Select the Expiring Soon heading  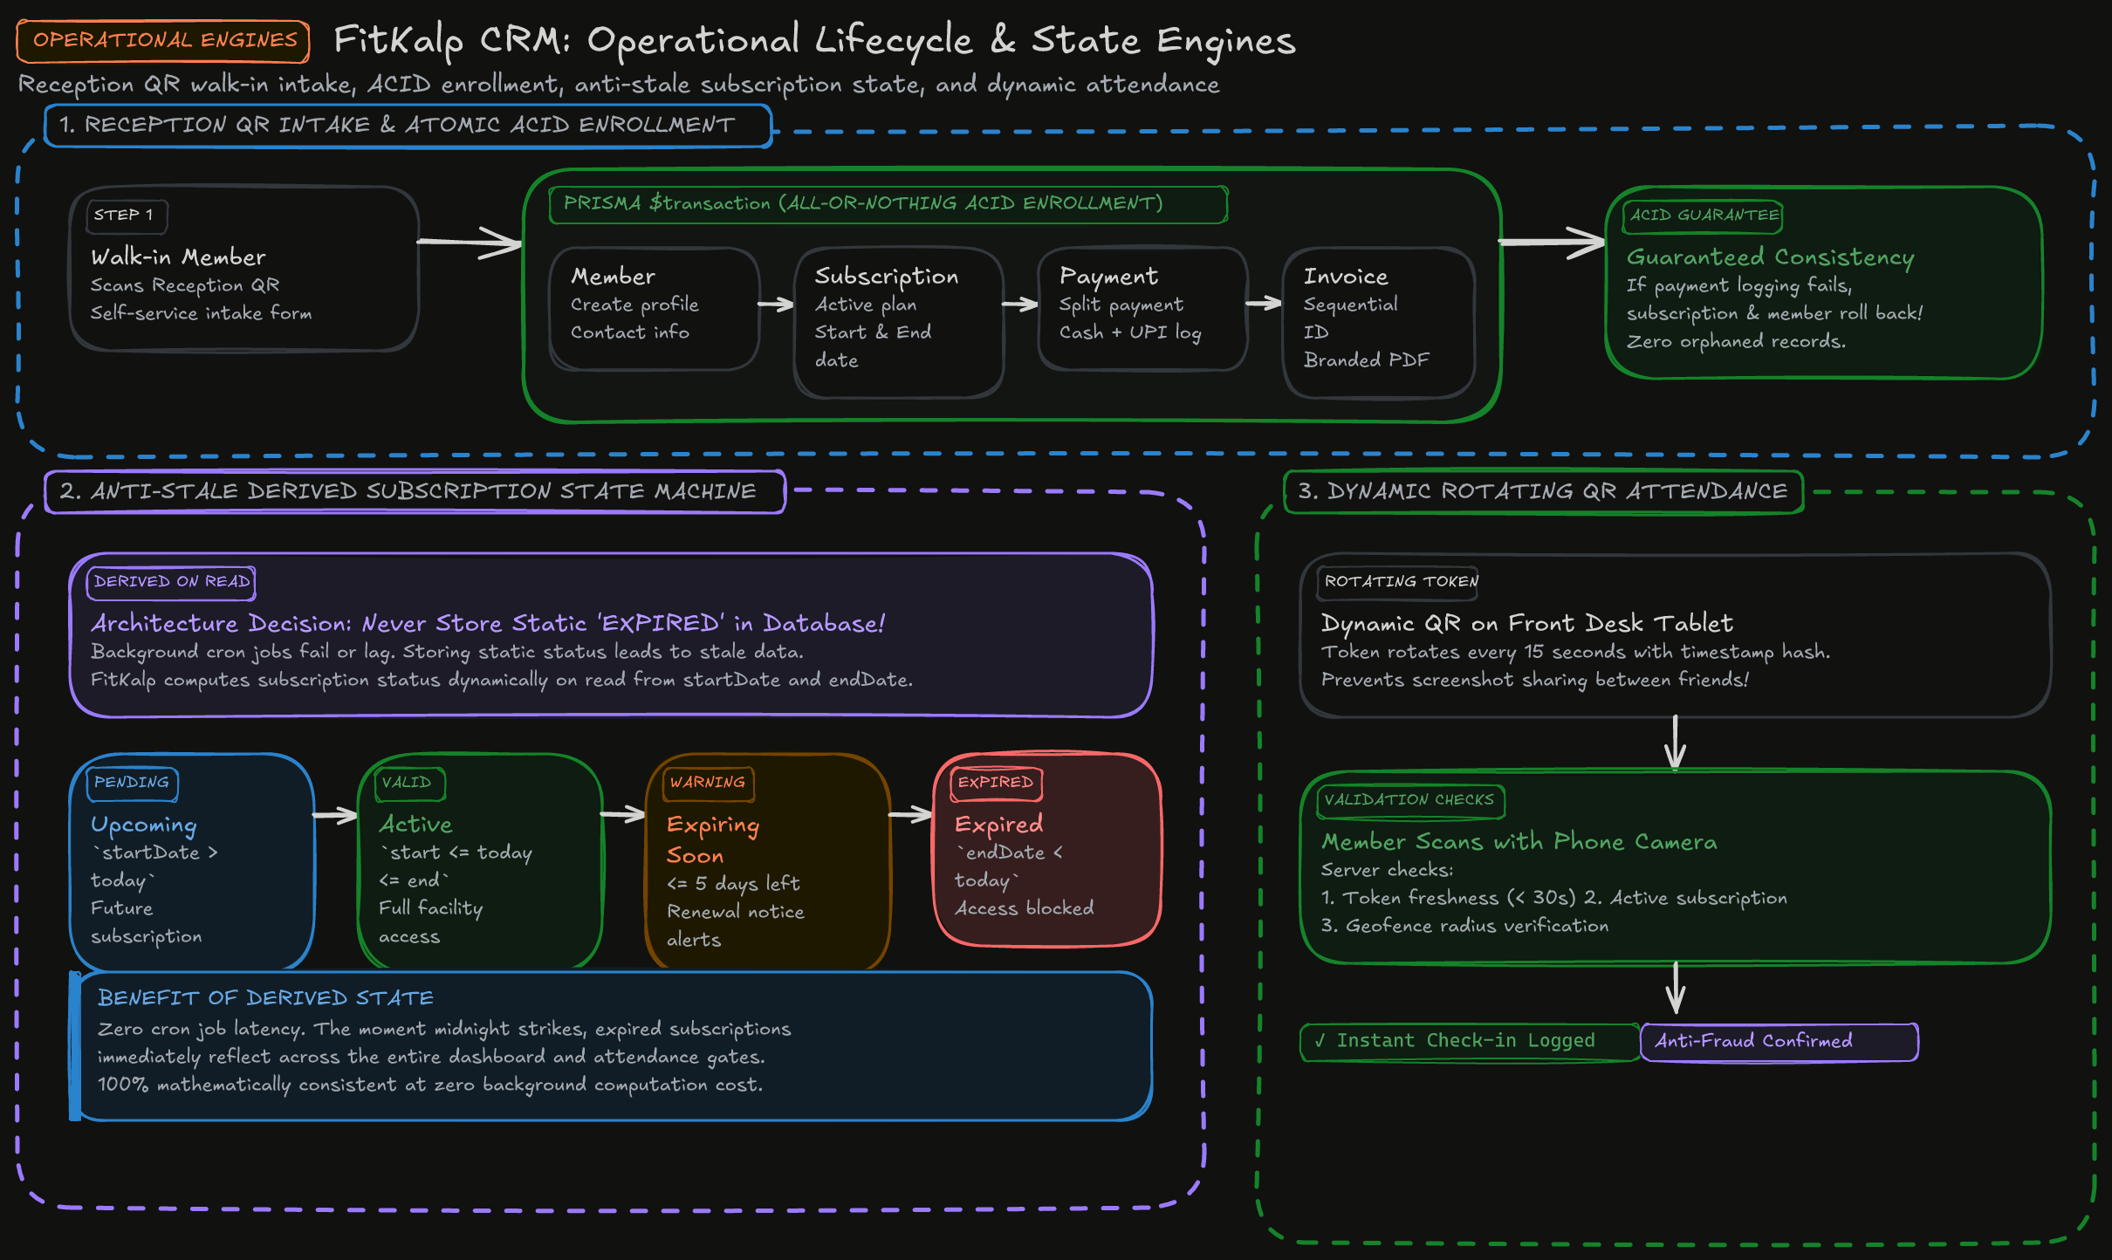(x=713, y=839)
